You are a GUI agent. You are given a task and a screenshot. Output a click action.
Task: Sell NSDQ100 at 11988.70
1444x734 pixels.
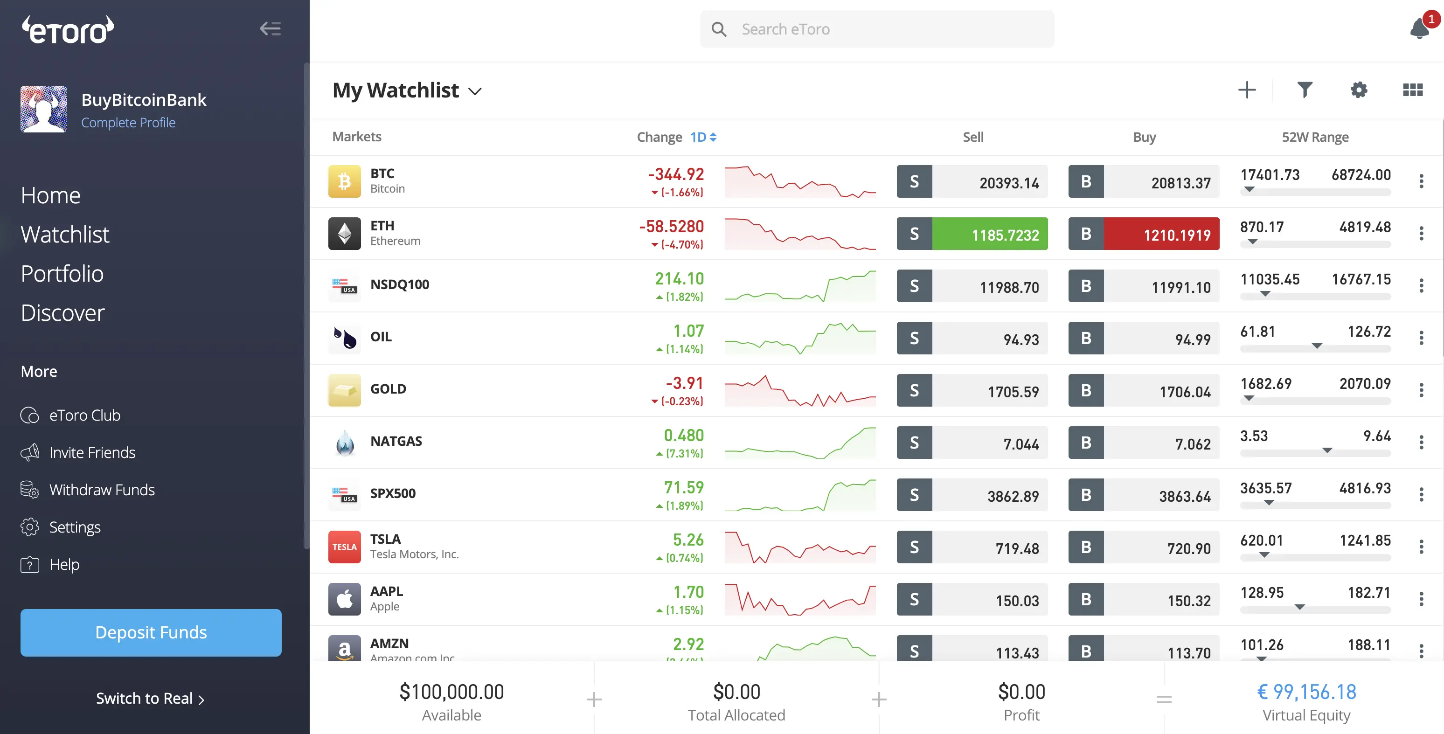(972, 285)
